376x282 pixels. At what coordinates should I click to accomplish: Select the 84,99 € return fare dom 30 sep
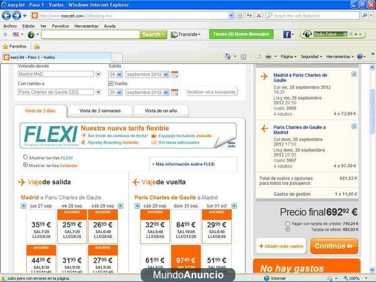coord(185,226)
